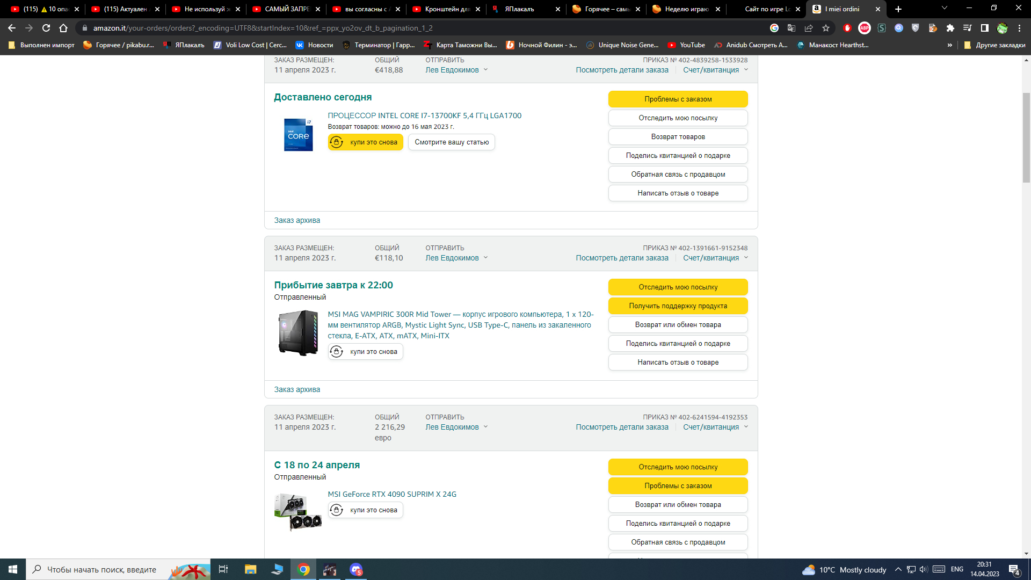Toggle the browser side panel icon
This screenshot has width=1031, height=580.
(x=984, y=28)
